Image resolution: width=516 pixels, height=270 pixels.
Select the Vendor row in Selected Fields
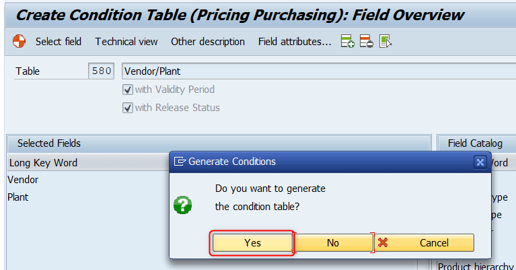tap(88, 180)
